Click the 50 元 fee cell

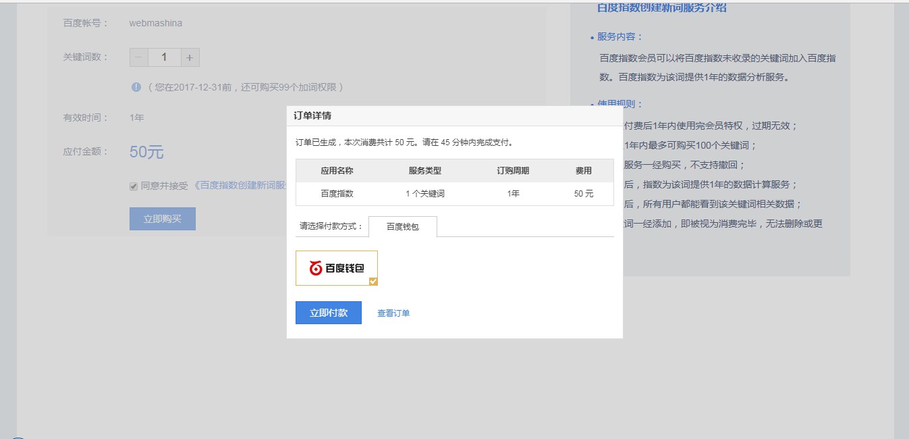(x=584, y=194)
